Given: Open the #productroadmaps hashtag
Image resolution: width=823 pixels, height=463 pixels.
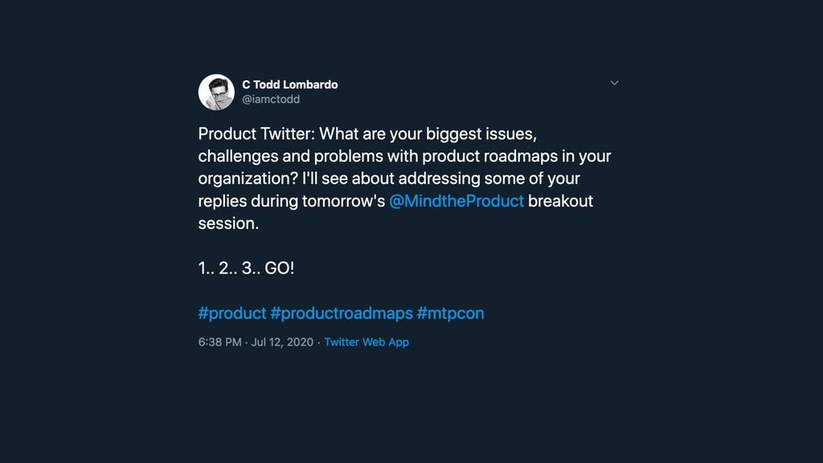Looking at the screenshot, I should (x=342, y=313).
